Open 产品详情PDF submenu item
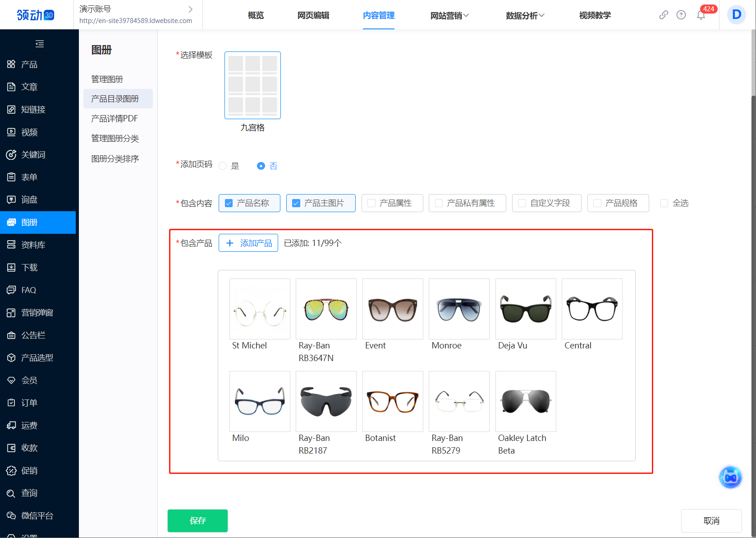756x538 pixels. click(x=115, y=119)
